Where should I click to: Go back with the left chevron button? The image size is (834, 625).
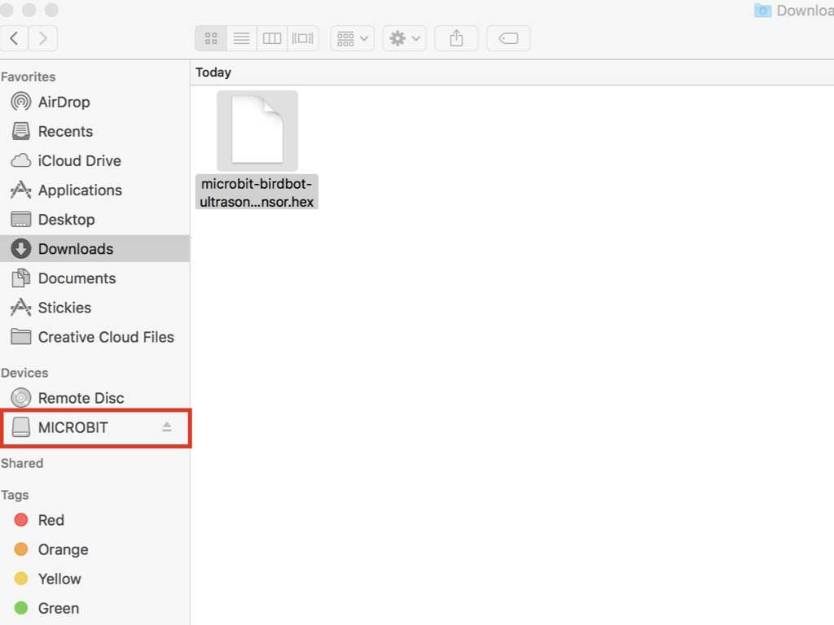click(x=14, y=38)
